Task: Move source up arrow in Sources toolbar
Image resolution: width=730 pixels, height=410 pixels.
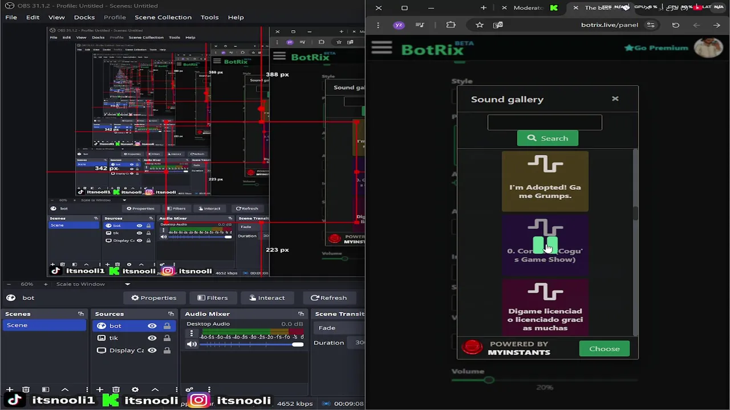Action: pyautogui.click(x=155, y=389)
